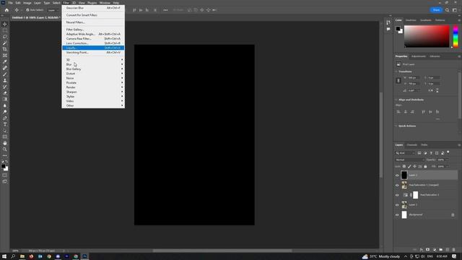Screen dimensions: 462x260
Task: Select the Horizontal Type tool
Action: pos(5,124)
